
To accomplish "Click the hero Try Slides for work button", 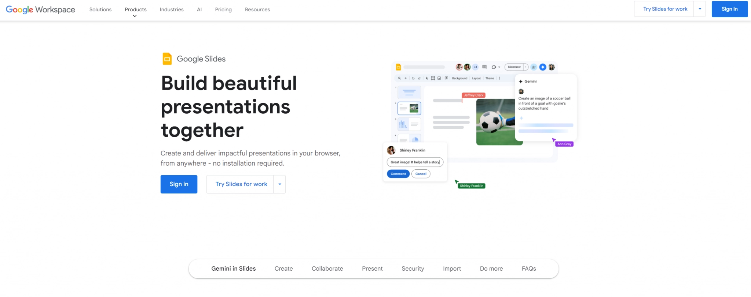I will 241,184.
